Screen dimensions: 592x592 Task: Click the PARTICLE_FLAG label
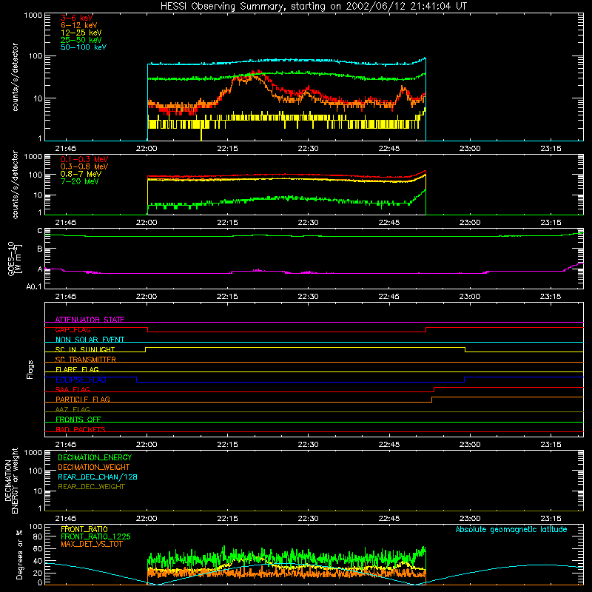coord(83,399)
